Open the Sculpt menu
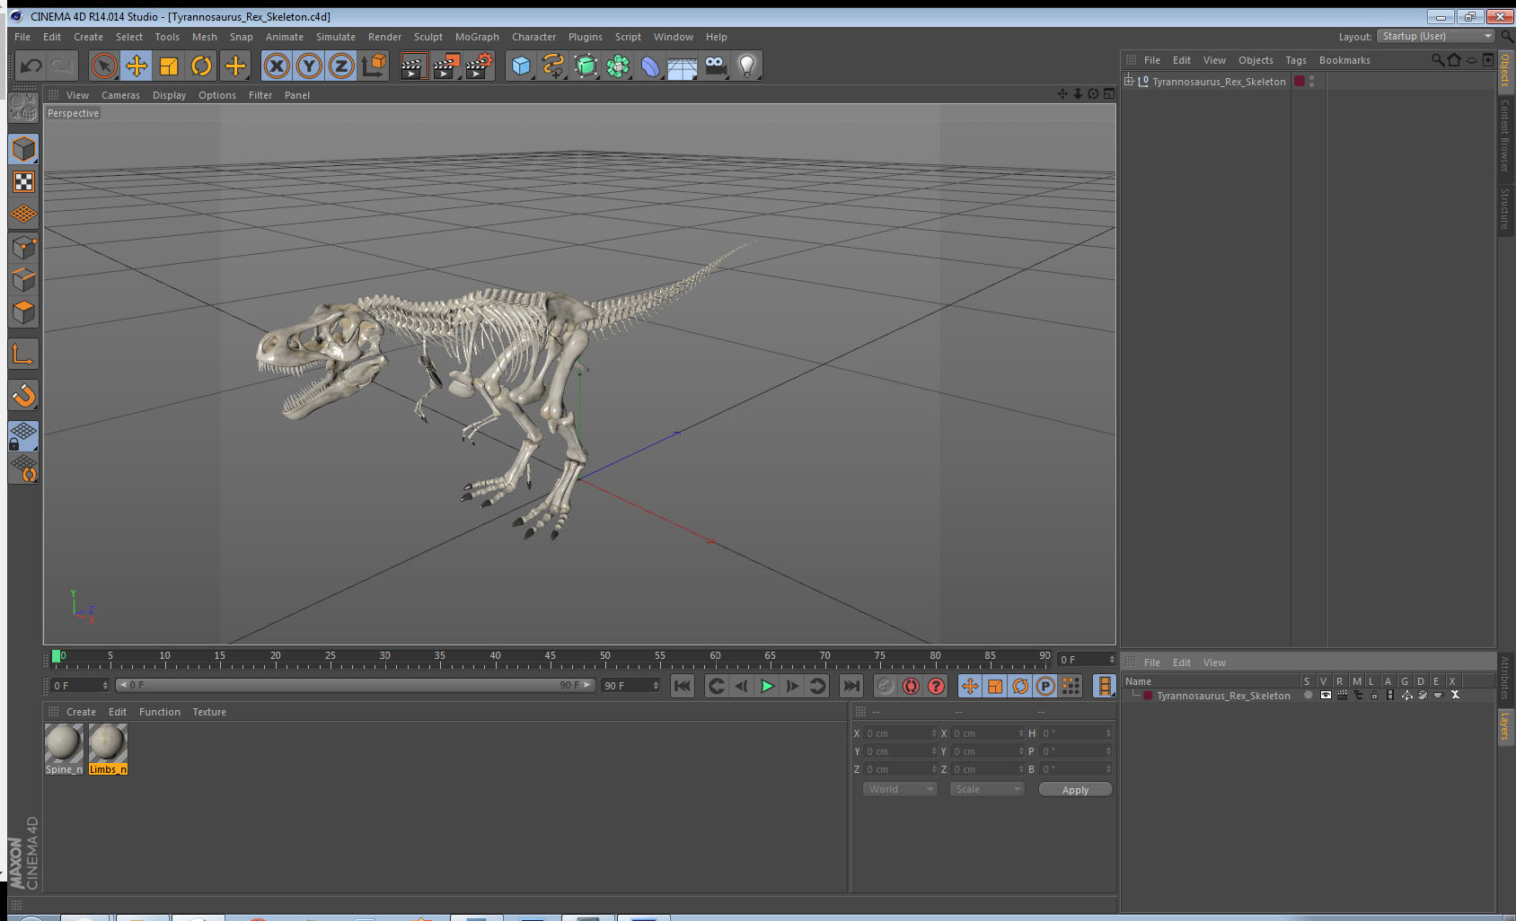 427,37
